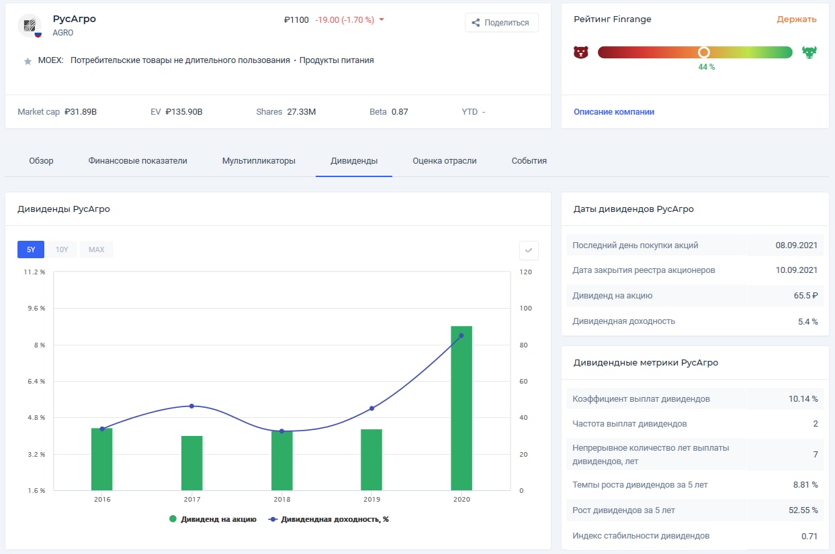Click the 52.55 % five-year dividend growth

(x=803, y=510)
